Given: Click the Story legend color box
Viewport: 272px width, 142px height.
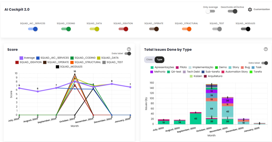Looking at the screenshot, I should coord(229,68).
